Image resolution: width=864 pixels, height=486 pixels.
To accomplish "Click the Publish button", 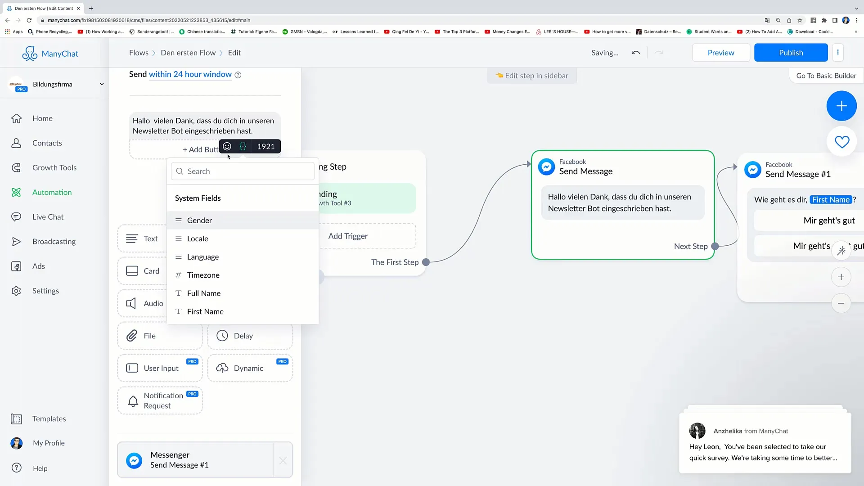I will (x=791, y=52).
